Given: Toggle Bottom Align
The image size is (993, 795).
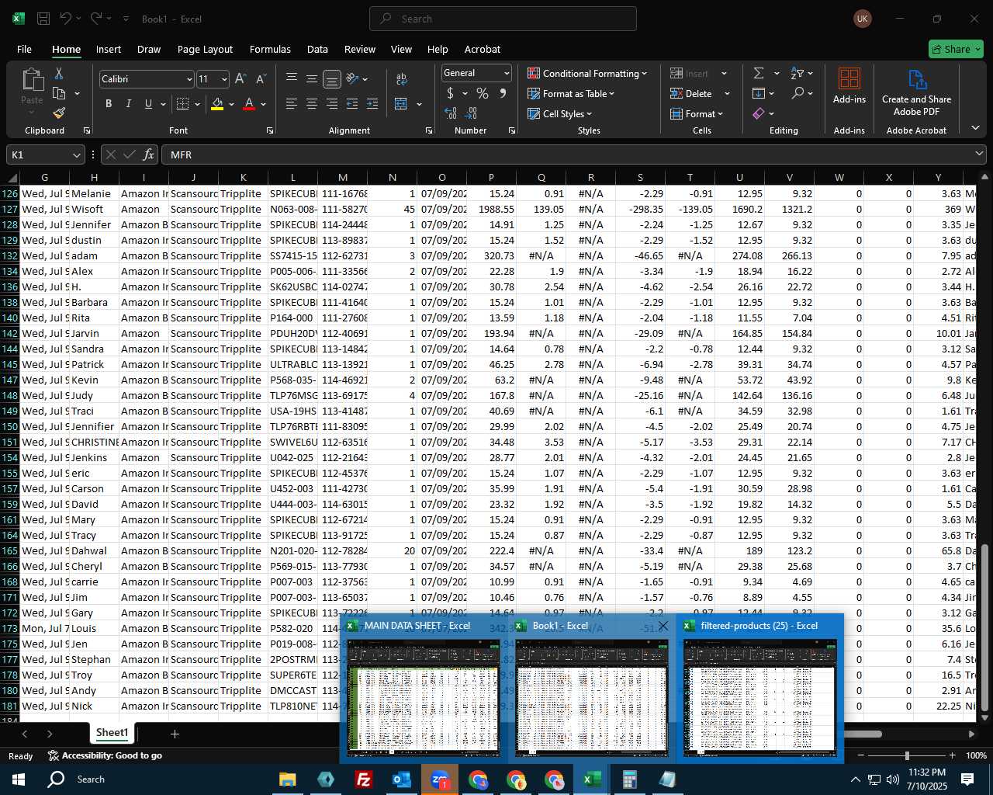Looking at the screenshot, I should click(332, 78).
